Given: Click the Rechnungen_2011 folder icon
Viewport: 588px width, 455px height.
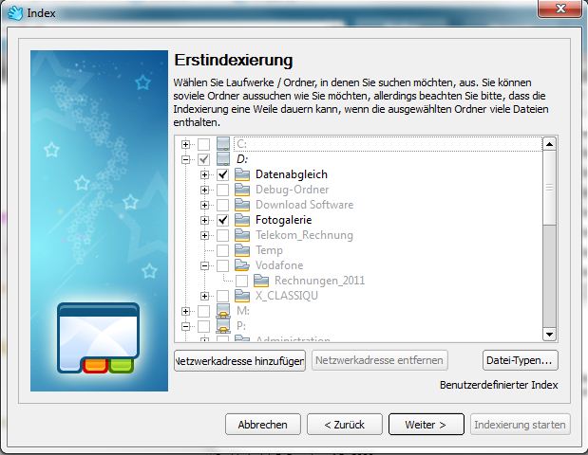Looking at the screenshot, I should pos(261,281).
